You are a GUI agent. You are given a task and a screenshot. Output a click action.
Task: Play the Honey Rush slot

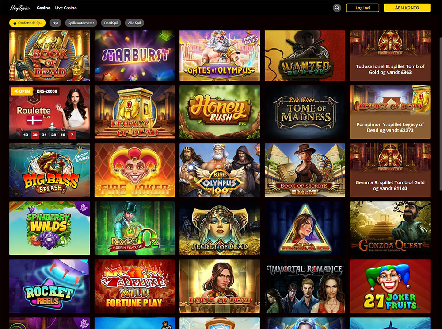(x=220, y=112)
